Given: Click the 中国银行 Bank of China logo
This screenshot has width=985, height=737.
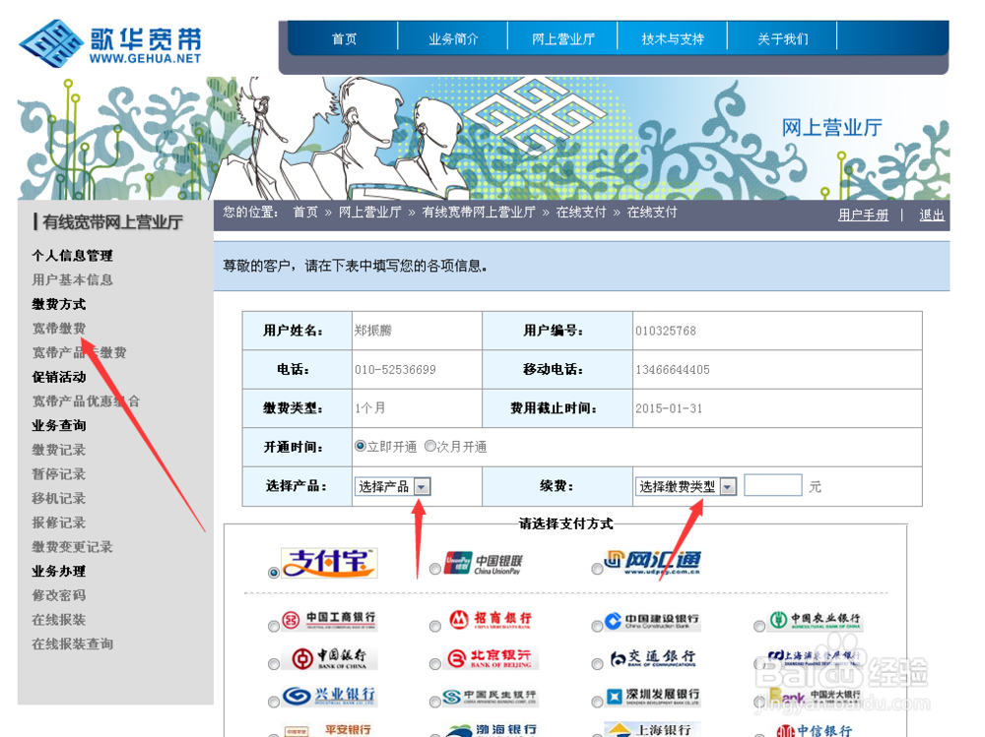Looking at the screenshot, I should 329,658.
